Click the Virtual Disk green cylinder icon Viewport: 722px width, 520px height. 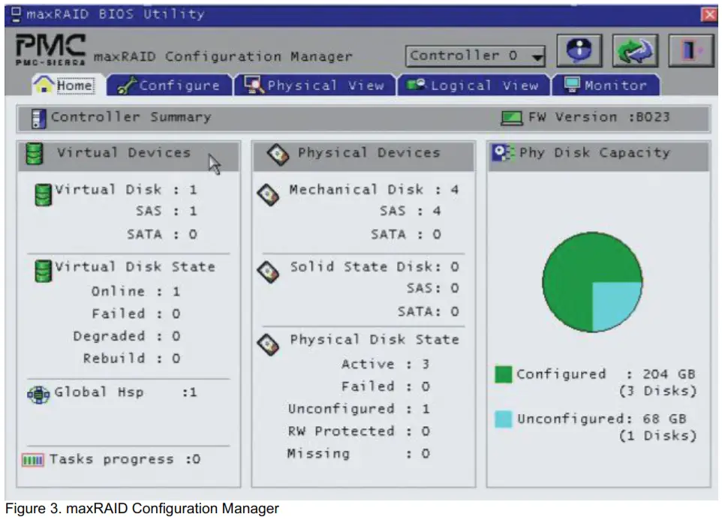pyautogui.click(x=44, y=194)
